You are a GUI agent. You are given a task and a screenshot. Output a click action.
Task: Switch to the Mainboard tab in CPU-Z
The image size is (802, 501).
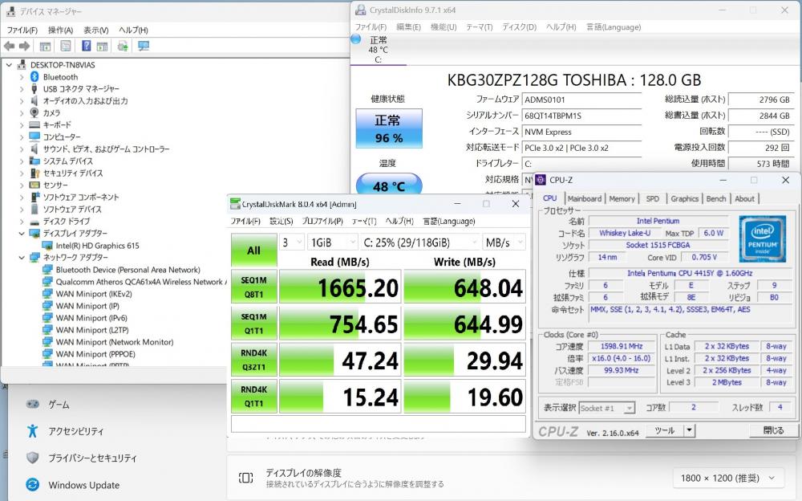tap(584, 198)
